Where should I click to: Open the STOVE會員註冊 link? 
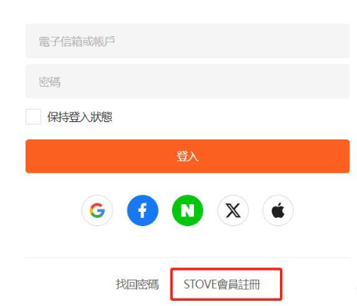[x=222, y=284]
